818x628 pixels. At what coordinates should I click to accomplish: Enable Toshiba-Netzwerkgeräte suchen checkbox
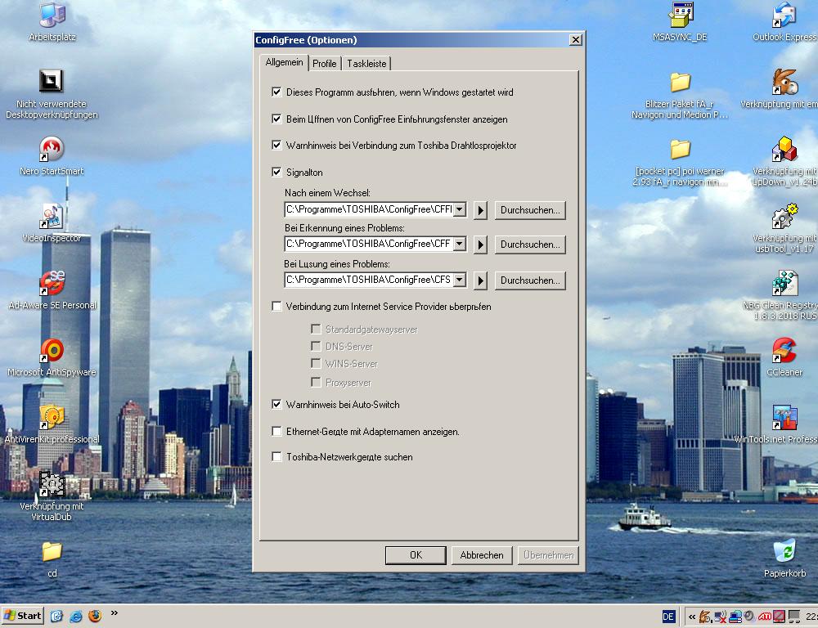pos(277,457)
